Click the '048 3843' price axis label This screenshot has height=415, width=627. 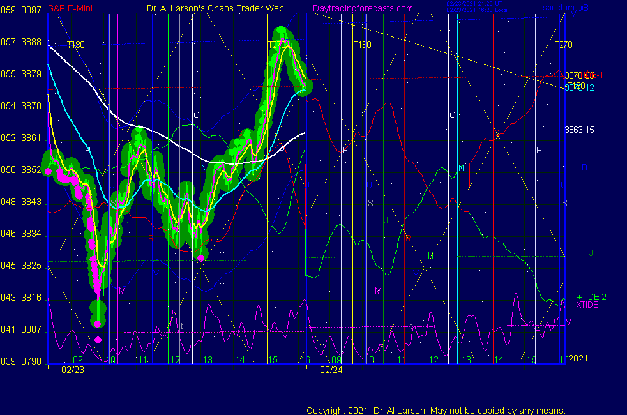(21, 202)
